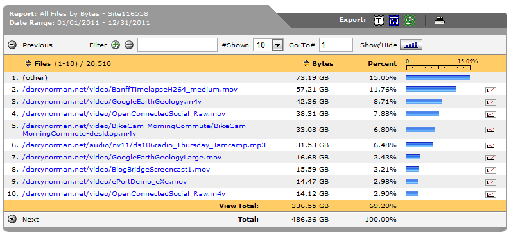511x235 pixels.
Task: Click the Next arrow icon
Action: point(12,220)
